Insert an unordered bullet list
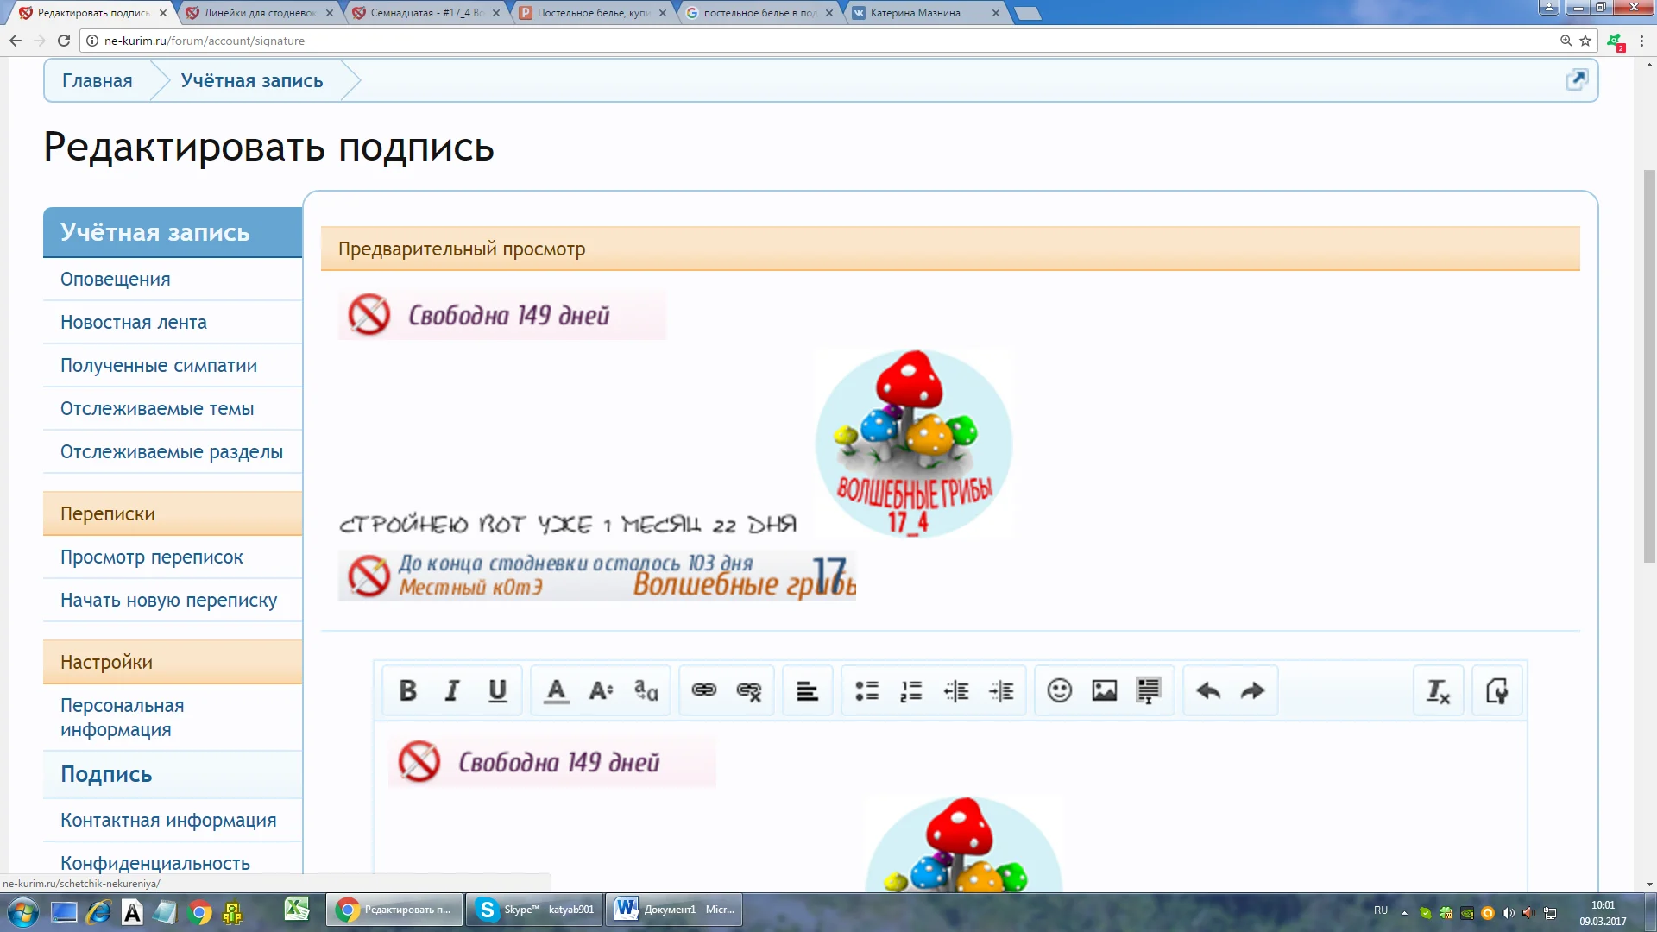Image resolution: width=1657 pixels, height=932 pixels. coord(866,691)
